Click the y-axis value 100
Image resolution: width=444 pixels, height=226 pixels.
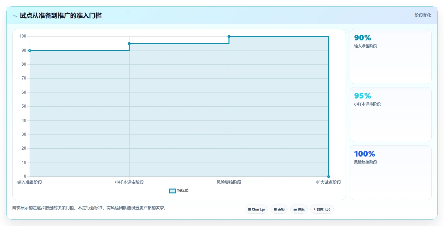(23, 36)
